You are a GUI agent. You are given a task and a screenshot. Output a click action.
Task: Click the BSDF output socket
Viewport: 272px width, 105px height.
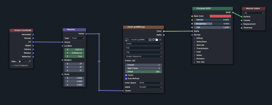click(233, 12)
